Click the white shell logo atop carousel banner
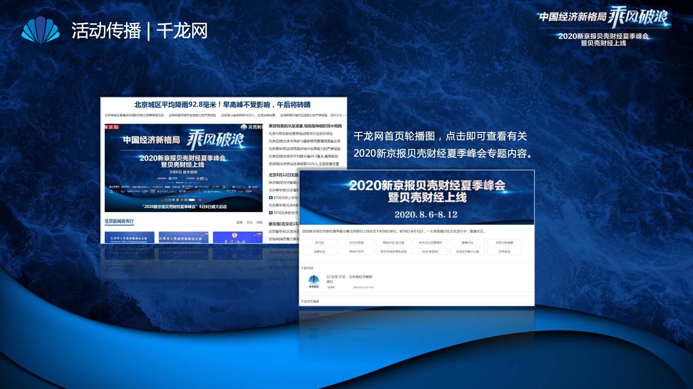Image resolution: width=693 pixels, height=389 pixels. [244, 127]
